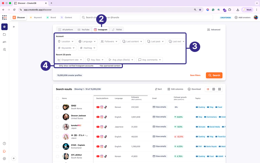Open the globe Discover sidebar icon

(5, 27)
